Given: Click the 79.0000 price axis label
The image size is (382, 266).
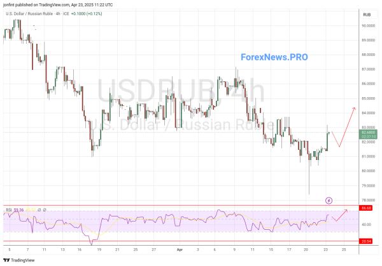Looking at the screenshot, I should click(368, 185).
